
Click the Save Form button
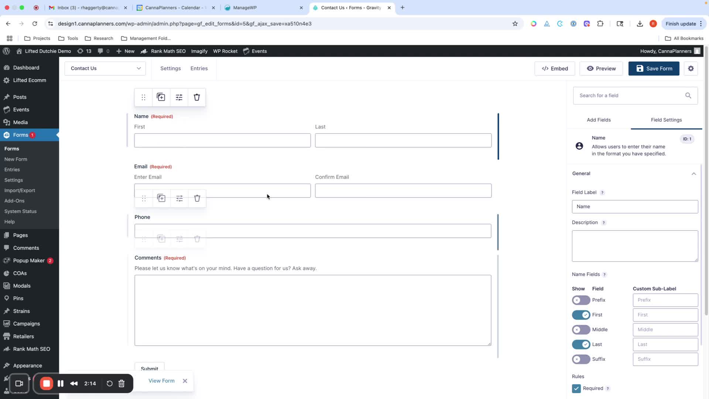click(654, 68)
